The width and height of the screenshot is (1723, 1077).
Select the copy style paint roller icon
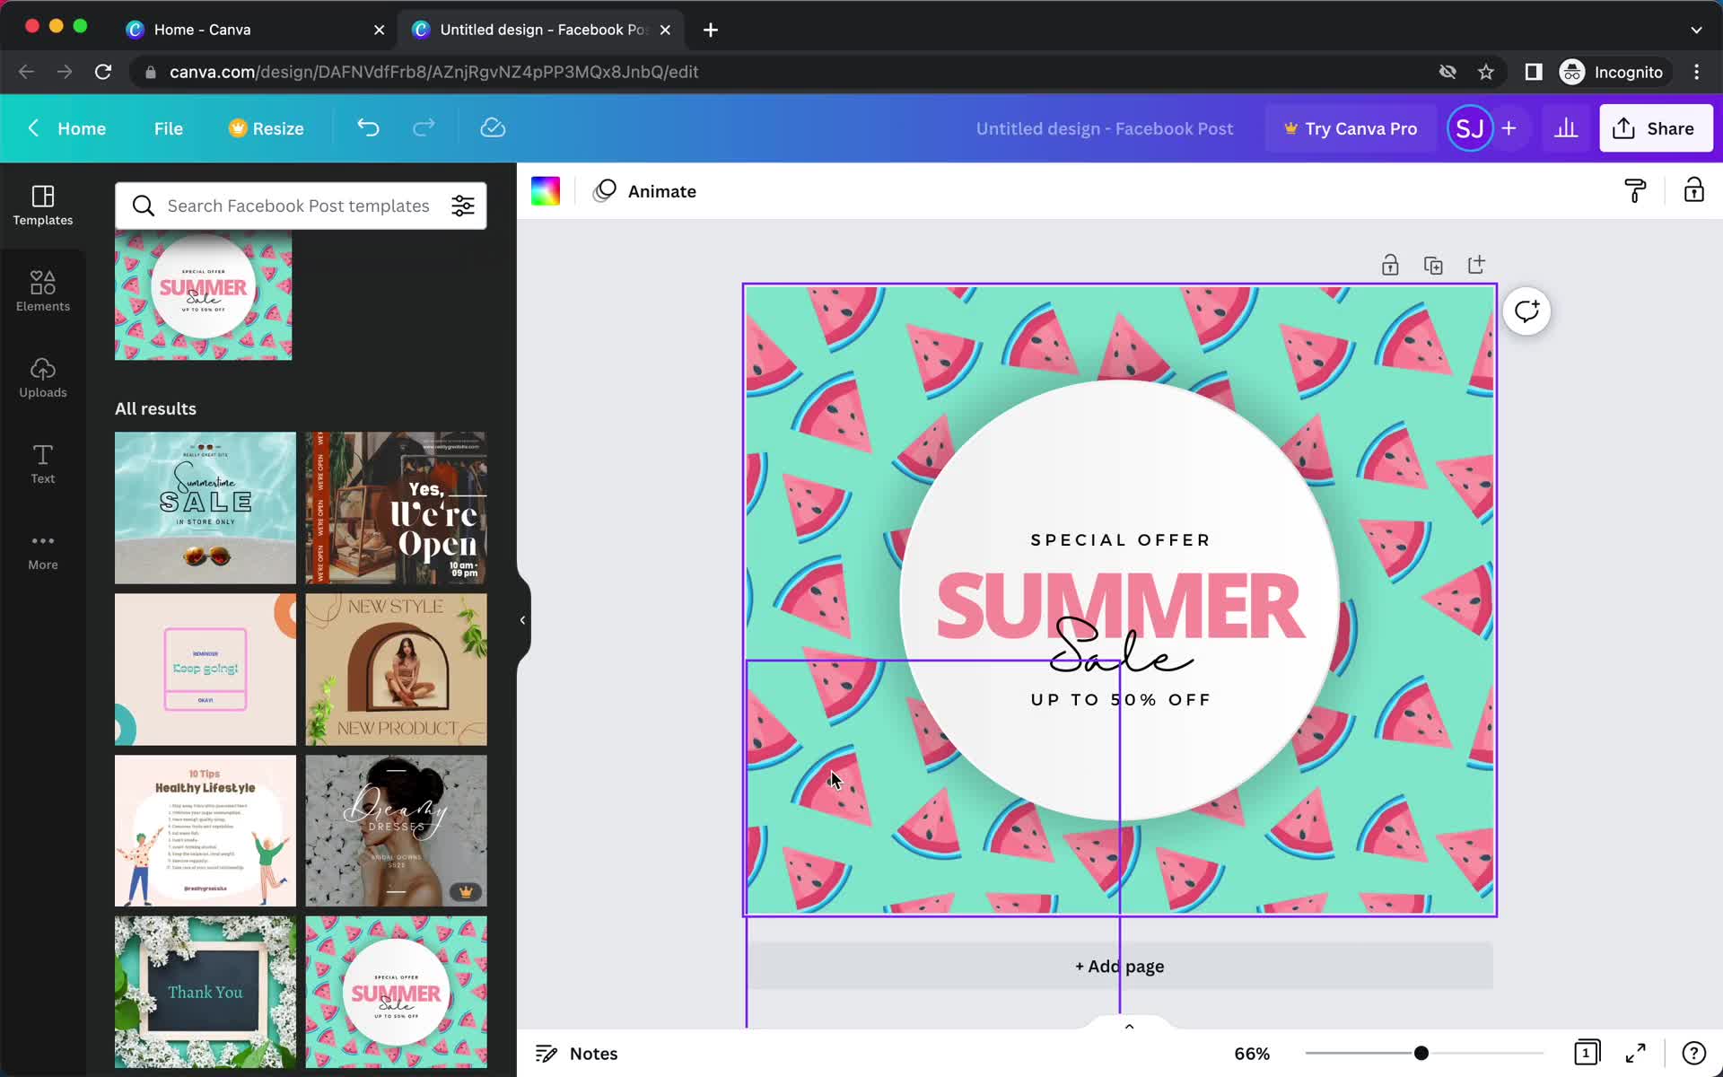point(1635,191)
